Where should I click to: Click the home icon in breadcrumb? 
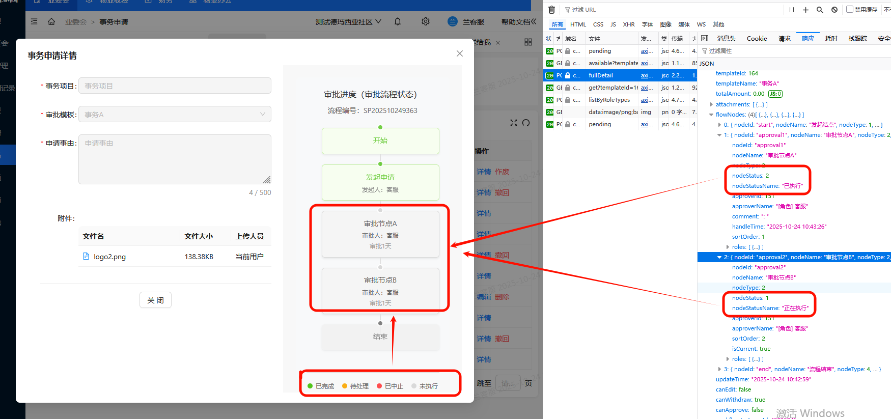(x=51, y=22)
